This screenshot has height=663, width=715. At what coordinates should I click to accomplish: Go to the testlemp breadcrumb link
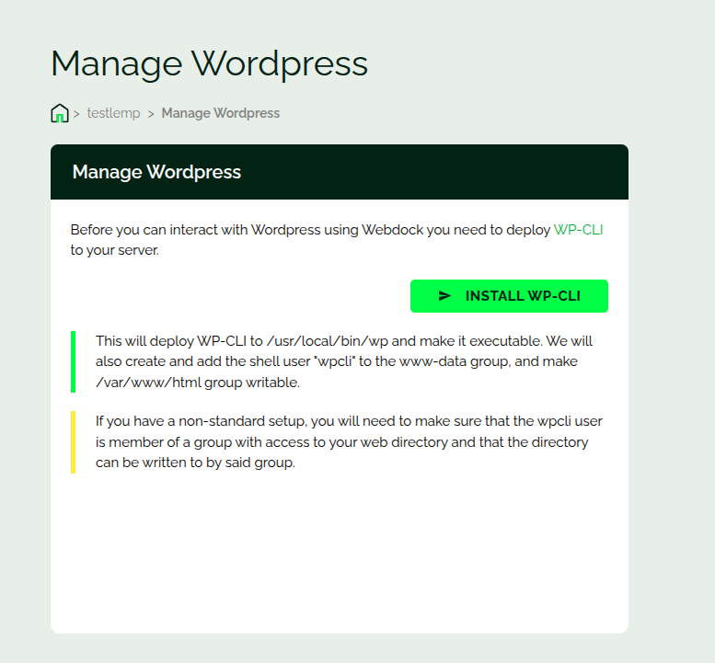pyautogui.click(x=113, y=113)
